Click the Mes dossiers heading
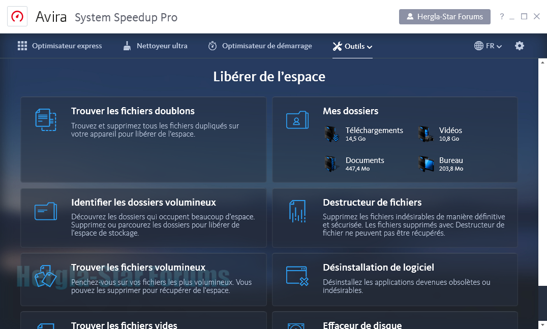547x329 pixels. tap(350, 111)
